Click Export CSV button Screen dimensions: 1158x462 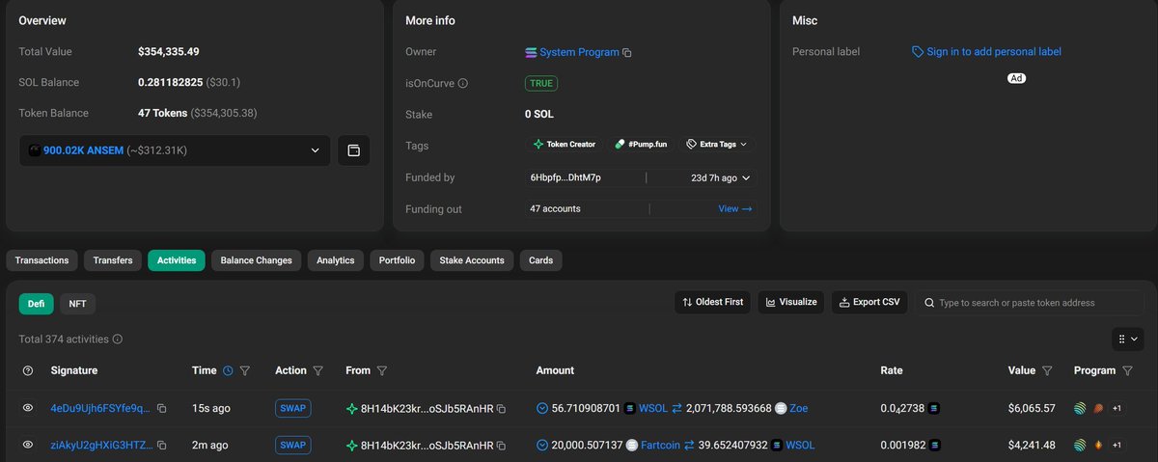[x=869, y=302]
